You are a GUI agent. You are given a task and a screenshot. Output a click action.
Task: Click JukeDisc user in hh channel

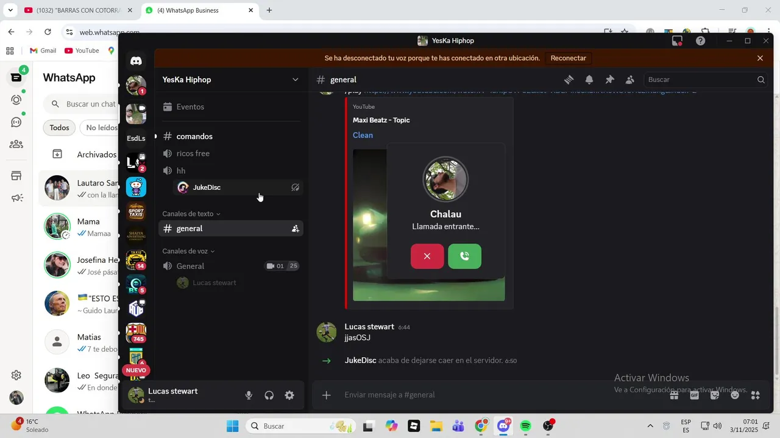coord(238,187)
